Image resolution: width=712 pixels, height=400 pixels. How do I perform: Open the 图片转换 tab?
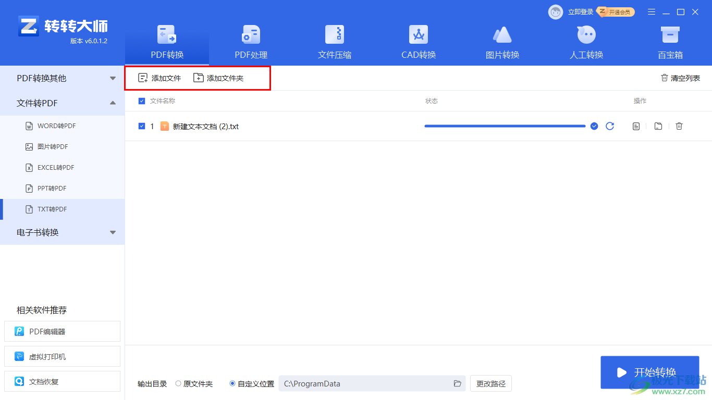tap(502, 44)
